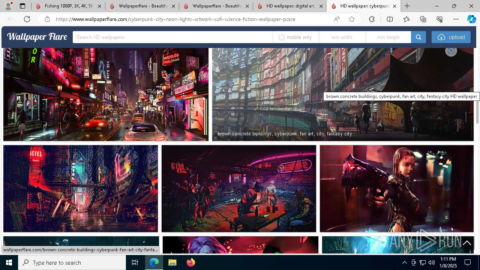This screenshot has width=480, height=270.
Task: Open the tab actions menu icon
Action: (x=22, y=6)
